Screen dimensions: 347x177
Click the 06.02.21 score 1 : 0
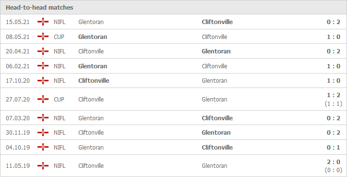334,66
